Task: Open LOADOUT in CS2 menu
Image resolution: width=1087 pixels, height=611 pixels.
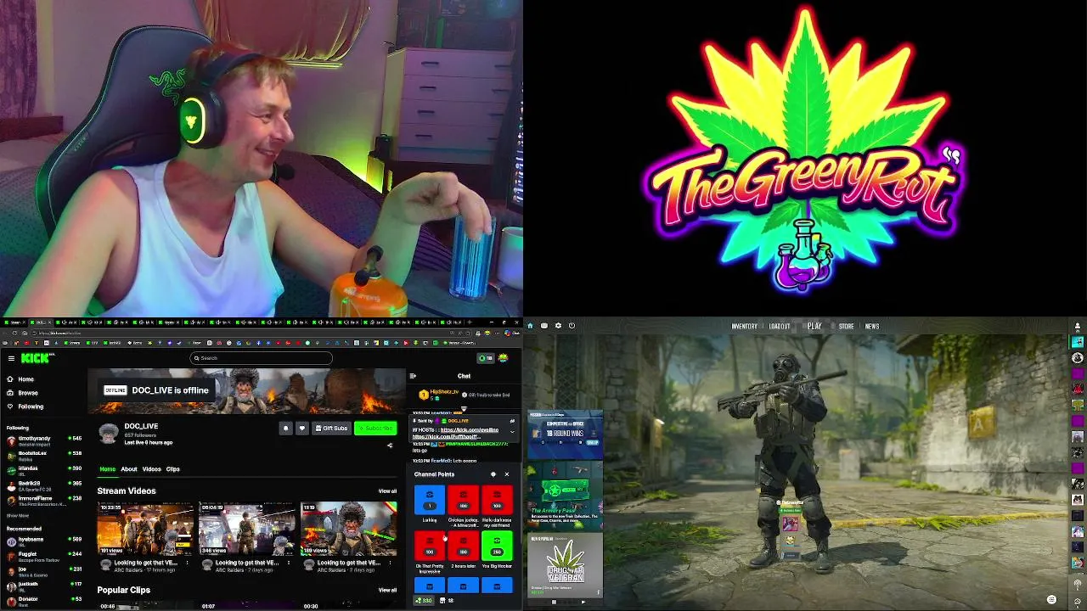Action: click(780, 327)
